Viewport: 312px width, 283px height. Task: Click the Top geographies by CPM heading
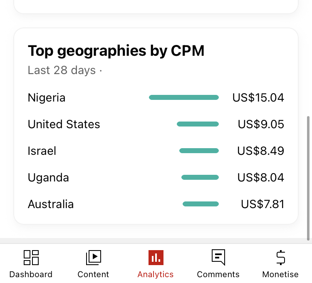click(x=116, y=51)
